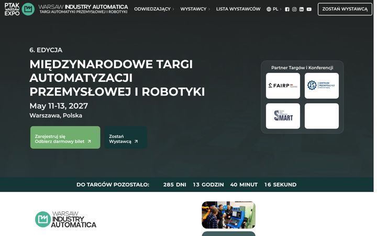The height and width of the screenshot is (236, 377).
Task: Open Lista Wystawców page
Action: click(x=238, y=9)
